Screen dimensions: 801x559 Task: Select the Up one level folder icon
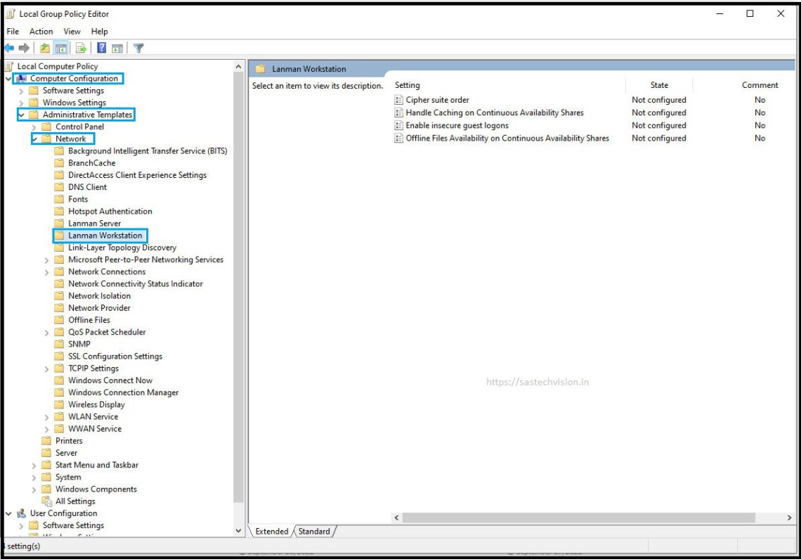[45, 48]
